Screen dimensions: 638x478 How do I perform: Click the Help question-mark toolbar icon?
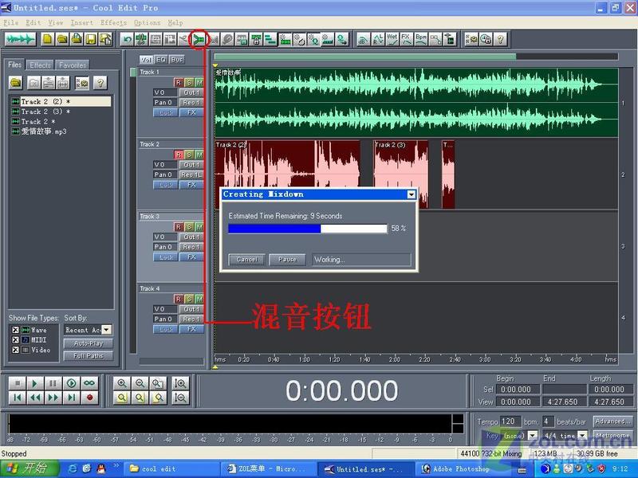click(501, 39)
